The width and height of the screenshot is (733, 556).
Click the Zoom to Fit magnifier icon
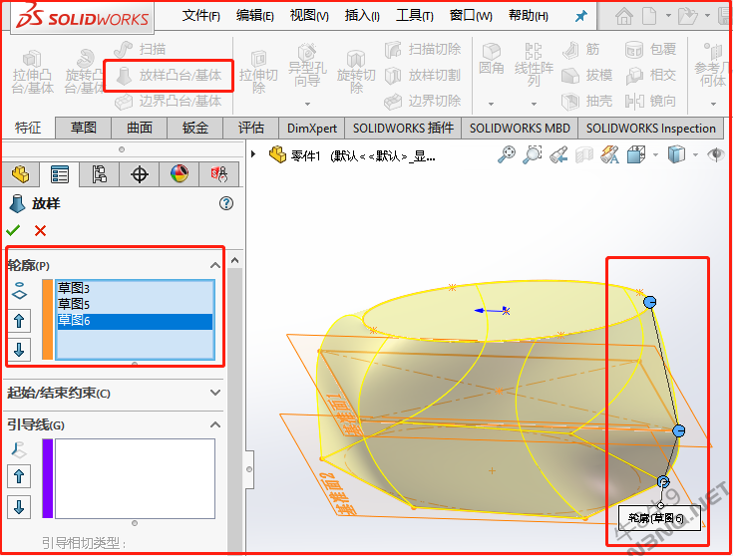508,154
